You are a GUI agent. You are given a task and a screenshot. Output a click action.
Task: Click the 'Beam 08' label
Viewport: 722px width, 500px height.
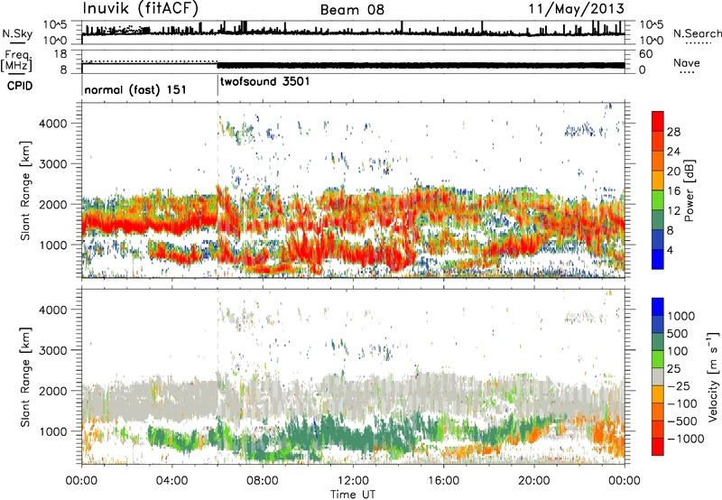[352, 10]
